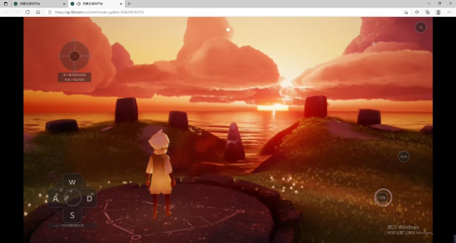Tap the 空格 (space) jump button
This screenshot has height=243, width=456.
[x=383, y=197]
